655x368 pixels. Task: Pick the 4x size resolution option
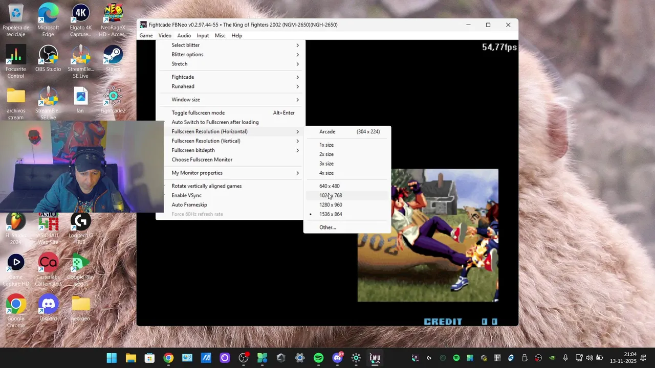347,173
